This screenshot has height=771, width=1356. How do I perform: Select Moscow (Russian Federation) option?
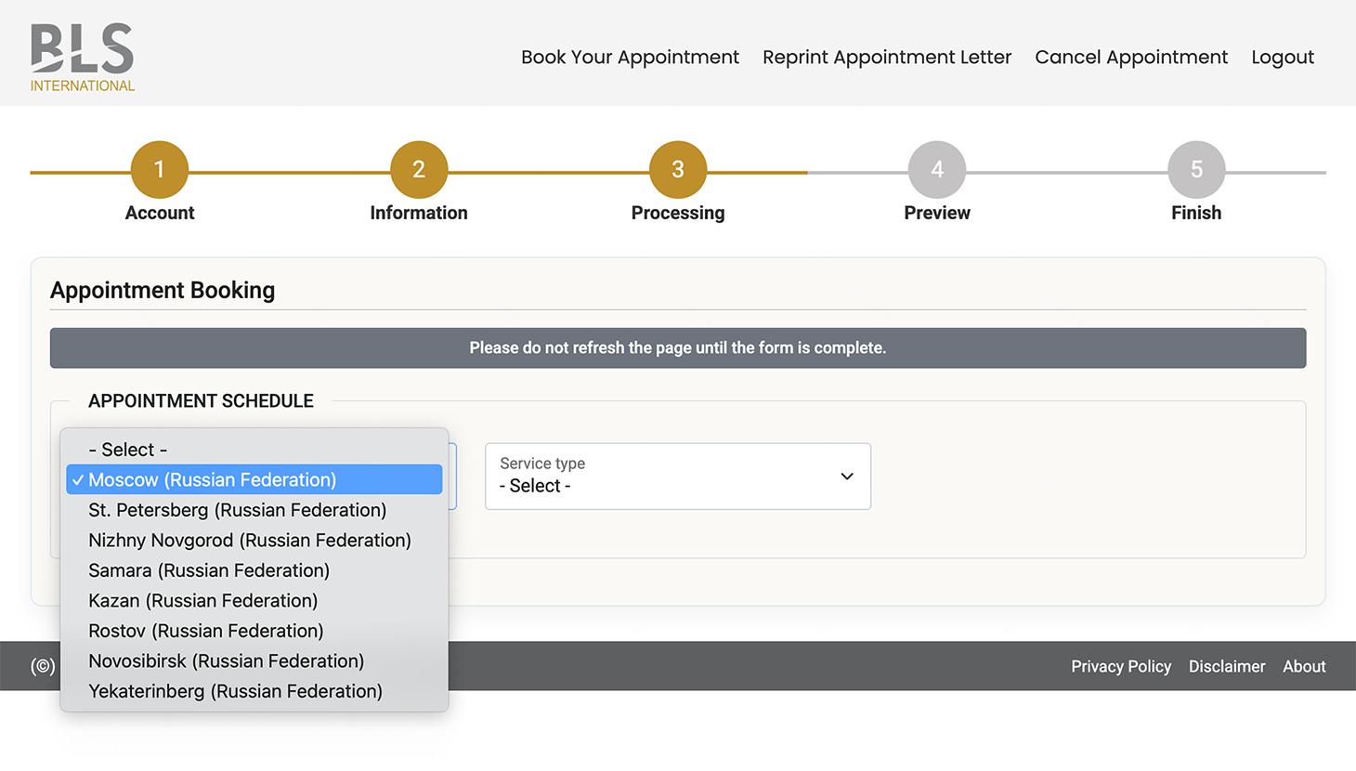[212, 480]
